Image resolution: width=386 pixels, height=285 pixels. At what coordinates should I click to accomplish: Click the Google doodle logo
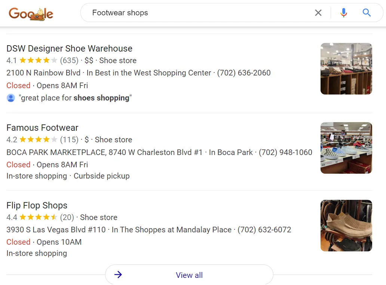(x=31, y=13)
